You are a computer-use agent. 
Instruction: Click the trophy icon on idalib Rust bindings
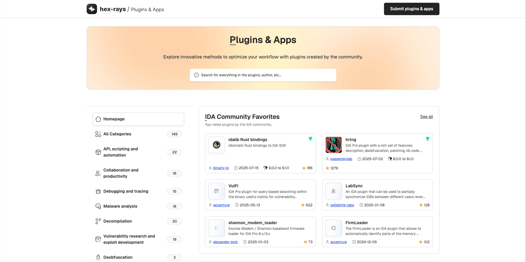(311, 138)
